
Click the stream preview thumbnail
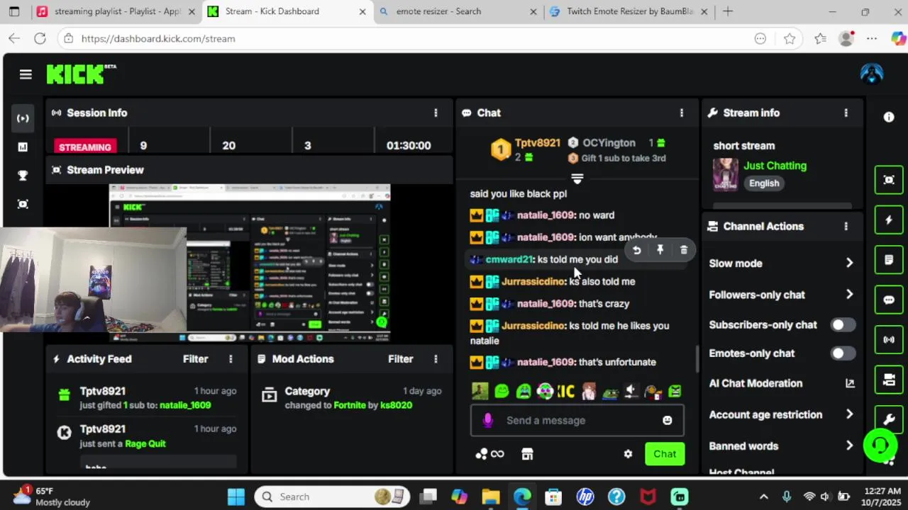250,263
